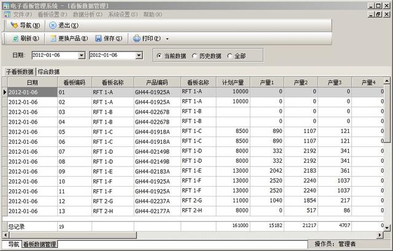Click the 打印 printer icon
This screenshot has width=393, height=251.
pyautogui.click(x=136, y=39)
